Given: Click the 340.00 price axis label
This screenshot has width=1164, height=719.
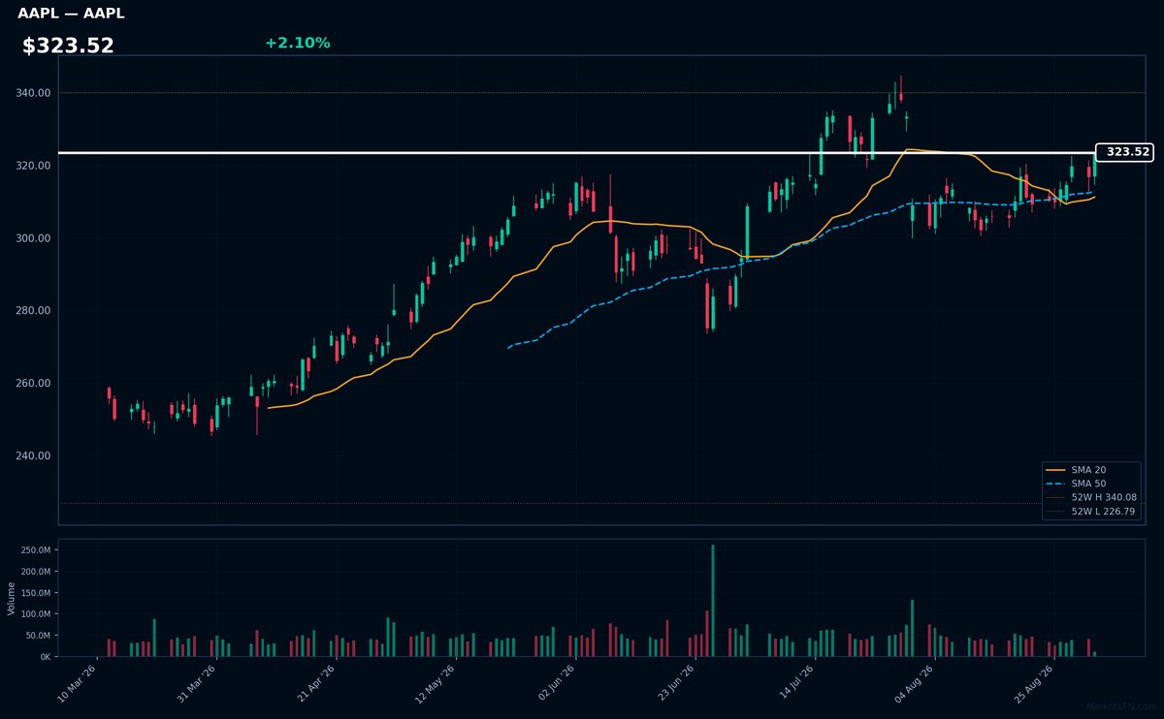Looking at the screenshot, I should pos(34,93).
